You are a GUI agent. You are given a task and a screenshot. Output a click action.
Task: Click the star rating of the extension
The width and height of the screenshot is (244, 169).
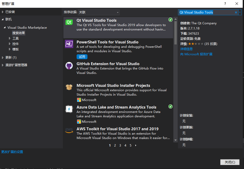(x=196, y=44)
